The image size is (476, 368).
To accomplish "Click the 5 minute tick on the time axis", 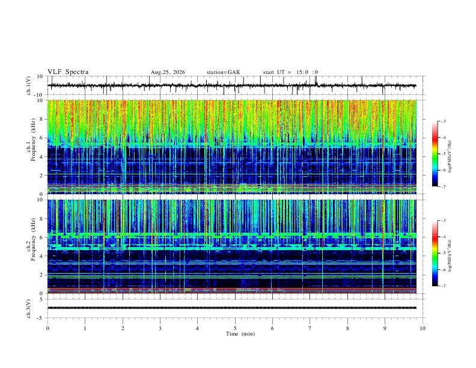I will click(x=235, y=328).
